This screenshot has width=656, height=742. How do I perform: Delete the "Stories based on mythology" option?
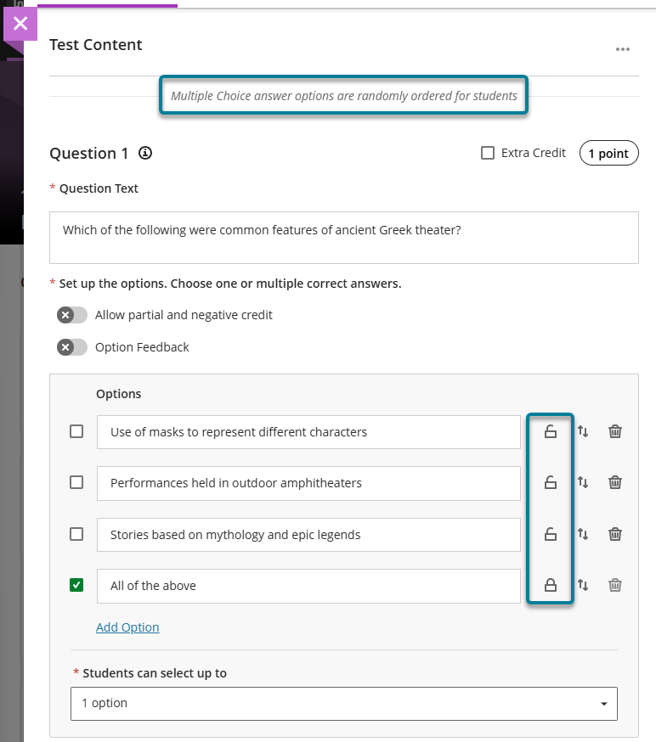(615, 534)
